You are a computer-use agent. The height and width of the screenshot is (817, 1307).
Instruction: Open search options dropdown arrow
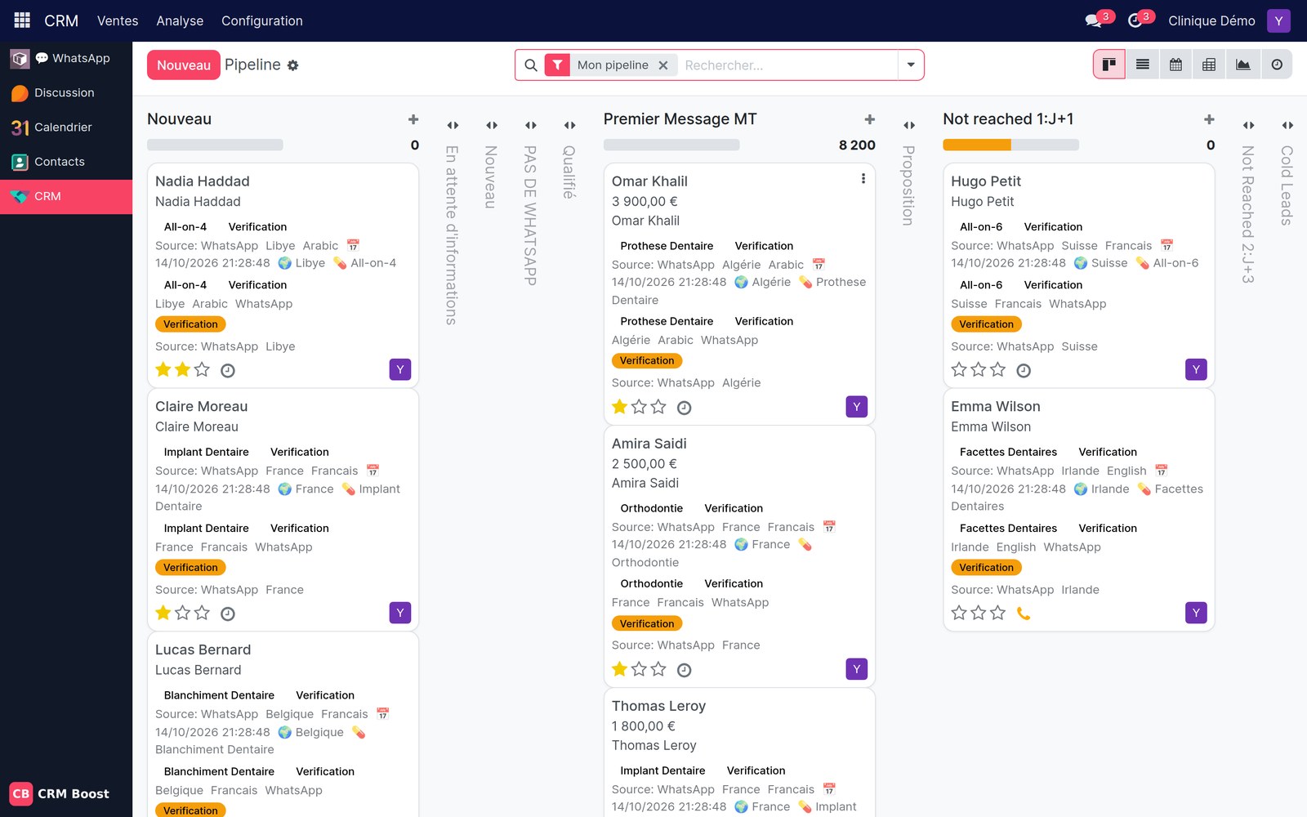[x=910, y=65]
